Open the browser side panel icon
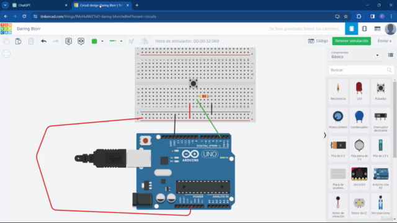Image resolution: width=397 pixels, height=223 pixels. coord(372,17)
